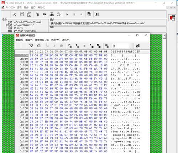Click the first load sector icon in editor toolbar
This screenshot has width=178, height=153.
pyautogui.click(x=31, y=46)
